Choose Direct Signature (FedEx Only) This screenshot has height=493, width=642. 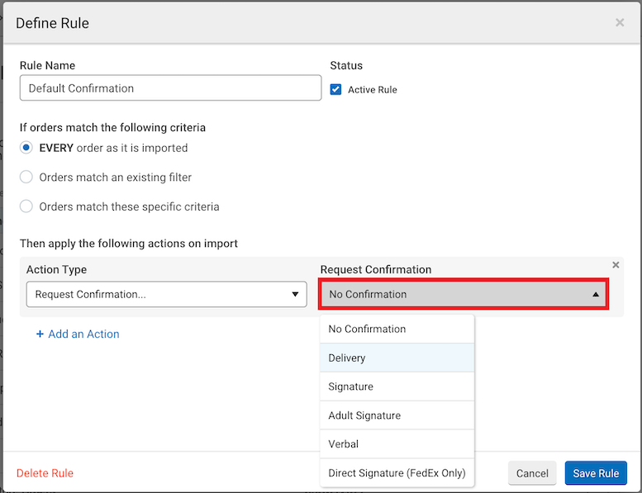click(397, 473)
